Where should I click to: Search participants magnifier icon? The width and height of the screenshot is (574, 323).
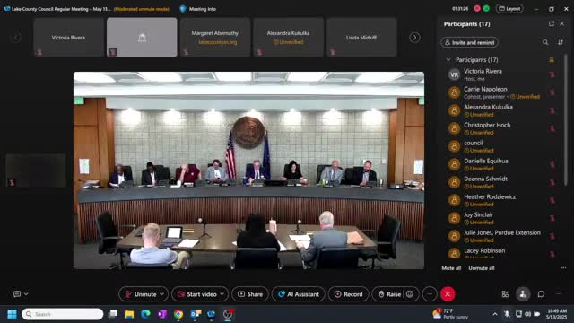(545, 42)
